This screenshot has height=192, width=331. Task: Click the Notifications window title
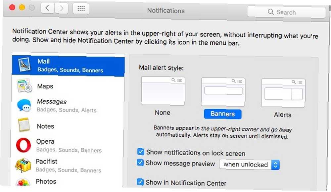(166, 11)
